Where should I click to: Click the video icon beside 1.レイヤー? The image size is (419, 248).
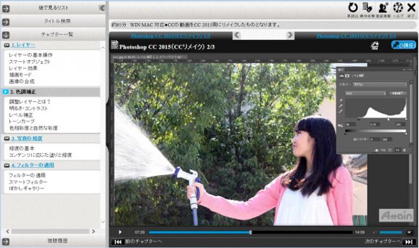tap(7, 46)
